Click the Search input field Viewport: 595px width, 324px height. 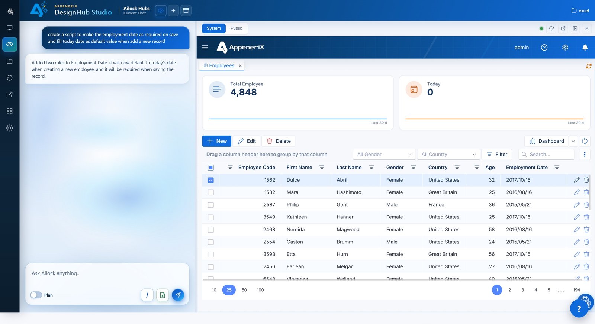tap(546, 154)
